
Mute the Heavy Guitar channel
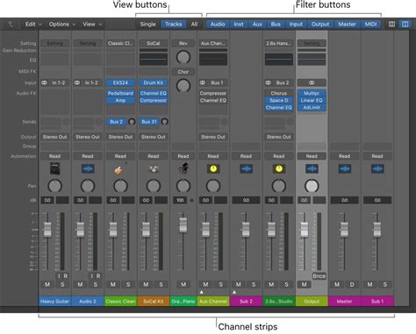pos(47,284)
